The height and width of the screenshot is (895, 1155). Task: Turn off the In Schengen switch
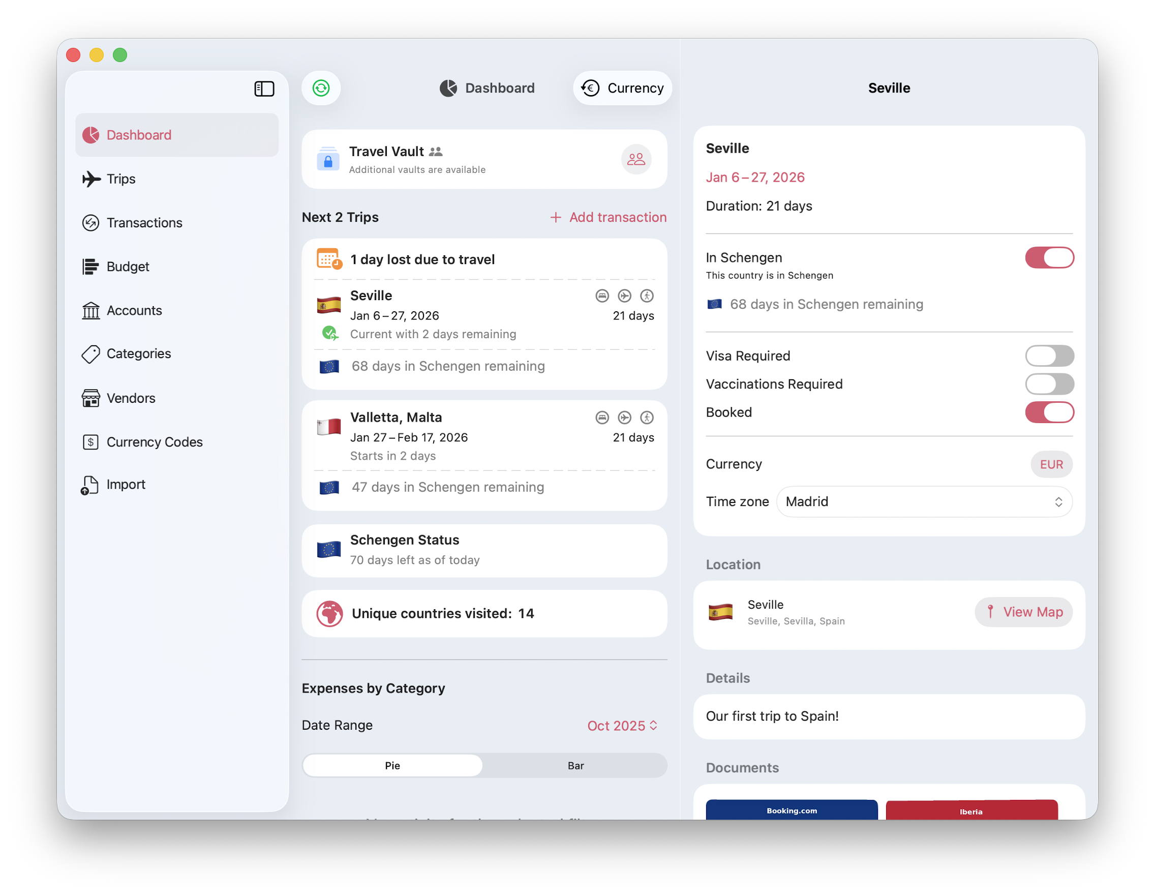pos(1049,258)
